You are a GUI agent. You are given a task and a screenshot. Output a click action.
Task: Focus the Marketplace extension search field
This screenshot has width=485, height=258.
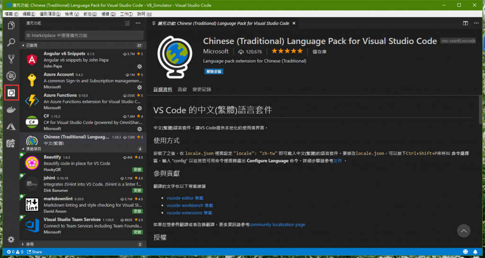click(84, 35)
